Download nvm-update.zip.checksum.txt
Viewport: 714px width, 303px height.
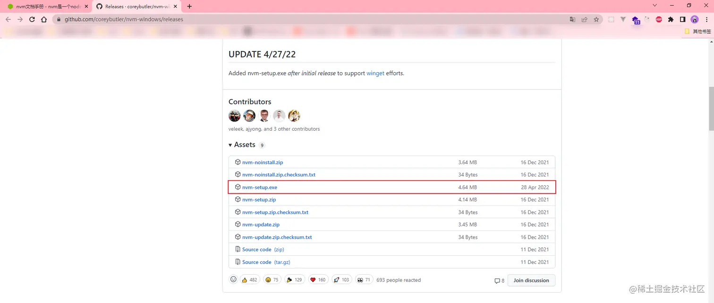(x=277, y=237)
